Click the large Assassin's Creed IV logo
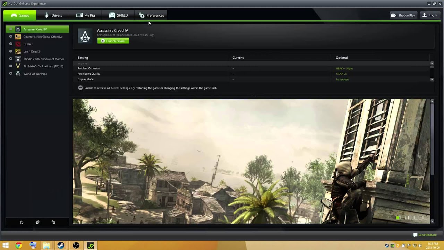This screenshot has width=444, height=250. tap(85, 35)
